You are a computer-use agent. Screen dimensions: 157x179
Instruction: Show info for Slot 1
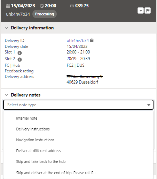(x=19, y=53)
